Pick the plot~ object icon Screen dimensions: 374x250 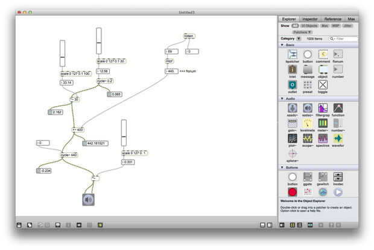point(292,139)
